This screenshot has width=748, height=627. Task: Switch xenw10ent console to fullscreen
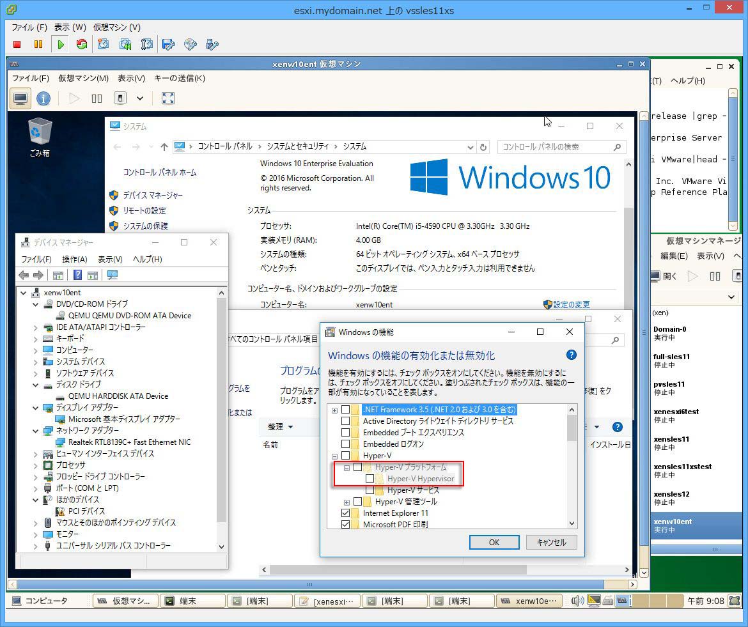coord(168,98)
